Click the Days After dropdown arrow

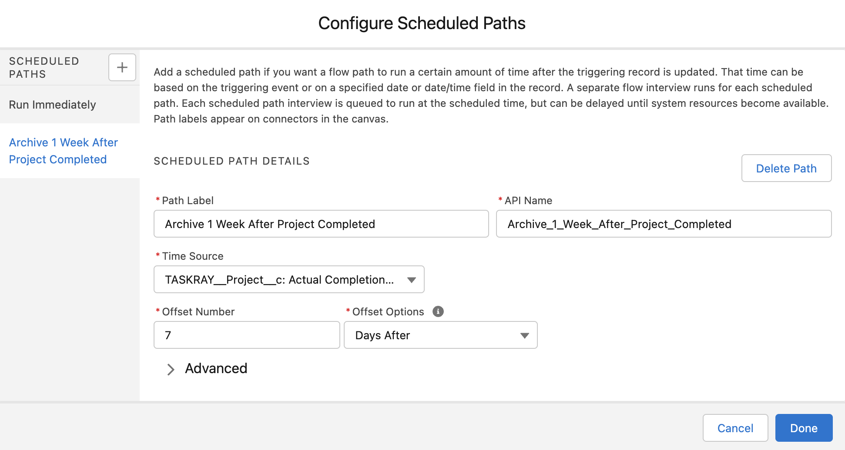pyautogui.click(x=525, y=335)
